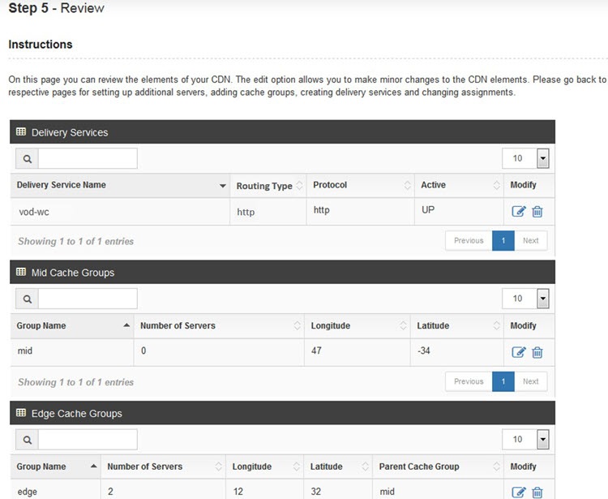608x499 pixels.
Task: Open the Delivery Services page size dropdown
Action: [525, 158]
